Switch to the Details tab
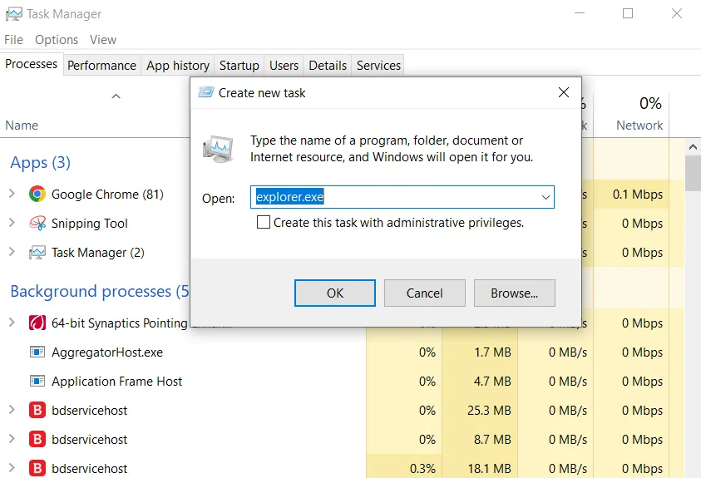This screenshot has height=478, width=701. coord(328,65)
